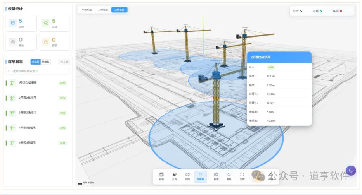Image resolution: width=362 pixels, height=195 pixels.
Task: Click the crane icon of the 5号 tower crane row
Action: pyautogui.click(x=12, y=143)
